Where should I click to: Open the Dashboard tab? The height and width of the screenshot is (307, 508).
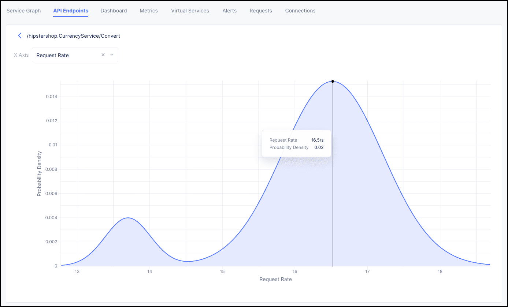click(114, 11)
